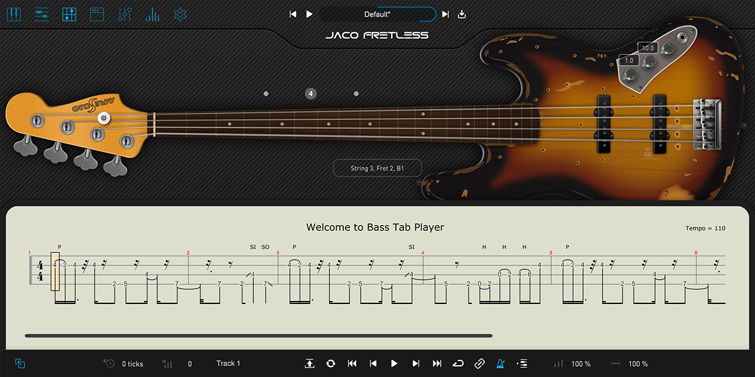The height and width of the screenshot is (377, 755).
Task: Click the next preset button
Action: pyautogui.click(x=445, y=14)
